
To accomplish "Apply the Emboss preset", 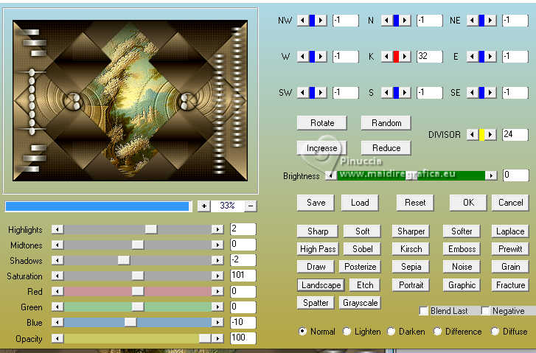I will (462, 249).
